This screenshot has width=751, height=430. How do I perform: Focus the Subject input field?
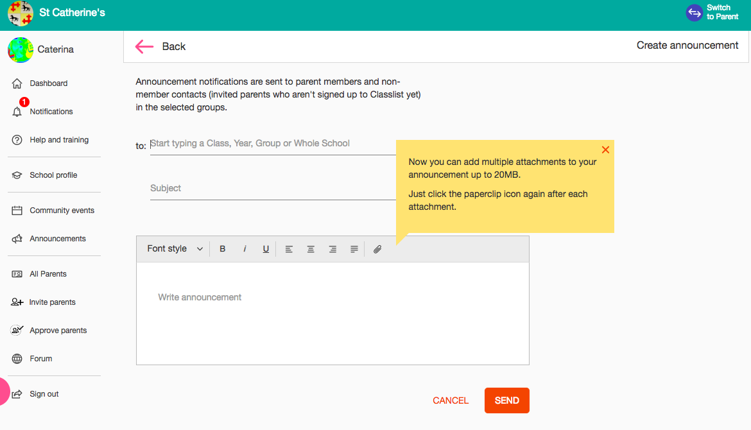pyautogui.click(x=273, y=188)
